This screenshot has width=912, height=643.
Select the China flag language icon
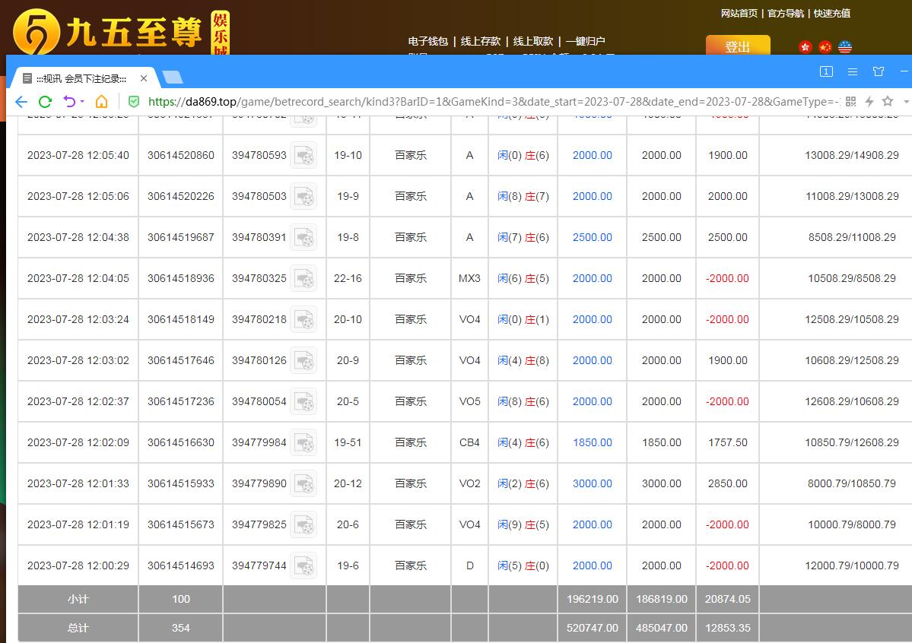(825, 47)
